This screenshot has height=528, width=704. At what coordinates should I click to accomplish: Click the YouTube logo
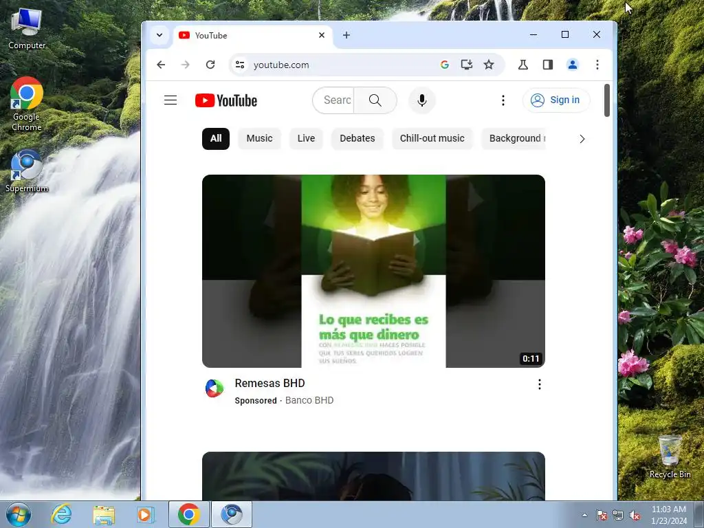pos(226,100)
